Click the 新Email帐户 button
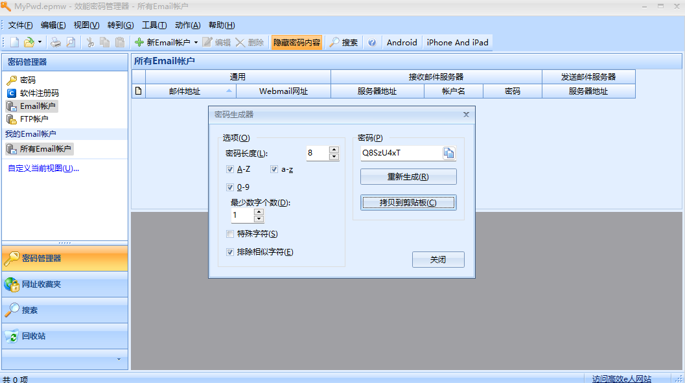The height and width of the screenshot is (383, 685). click(163, 42)
